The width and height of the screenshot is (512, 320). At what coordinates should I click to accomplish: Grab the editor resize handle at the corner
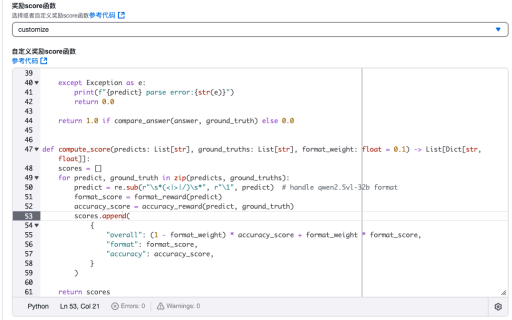(504, 293)
